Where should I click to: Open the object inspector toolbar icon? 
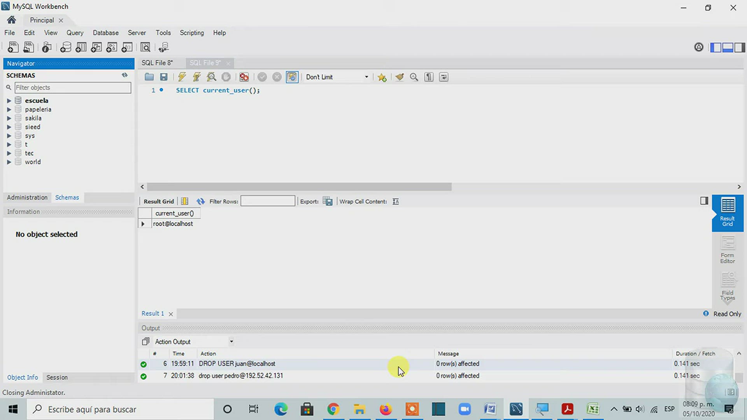(47, 47)
